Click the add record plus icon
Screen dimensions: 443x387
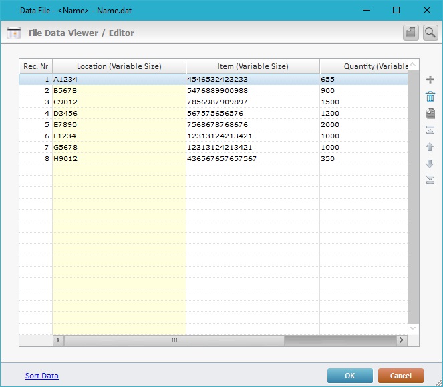point(430,80)
